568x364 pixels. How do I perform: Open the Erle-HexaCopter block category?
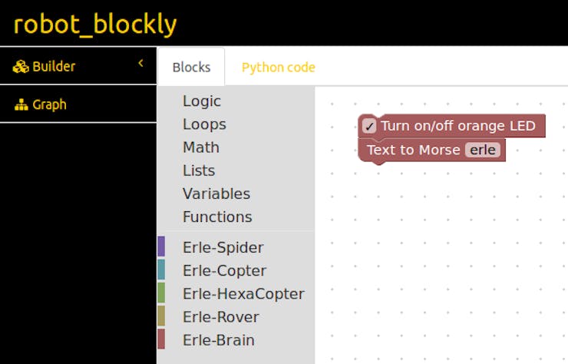pos(243,293)
